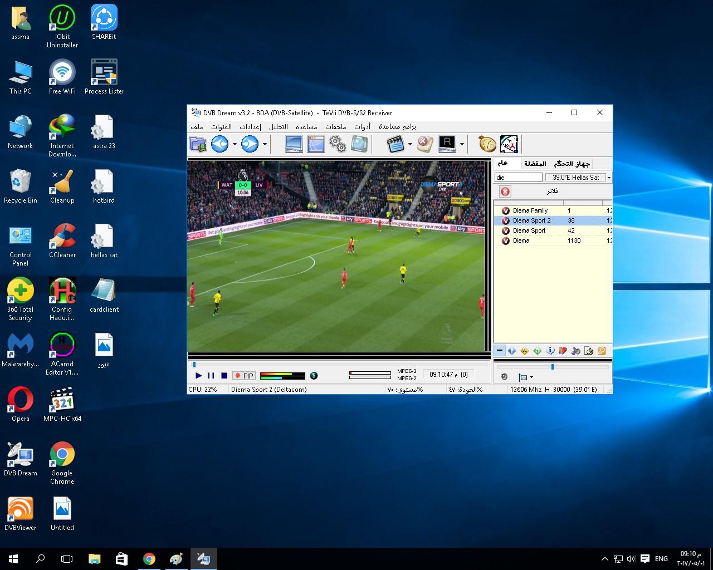
Task: Mute audio with the speaker icon
Action: pos(504,377)
